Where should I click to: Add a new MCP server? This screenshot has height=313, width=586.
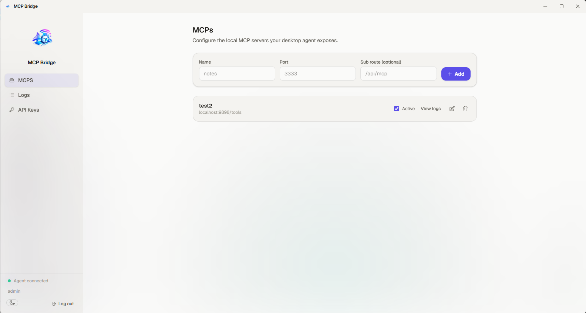pyautogui.click(x=456, y=74)
